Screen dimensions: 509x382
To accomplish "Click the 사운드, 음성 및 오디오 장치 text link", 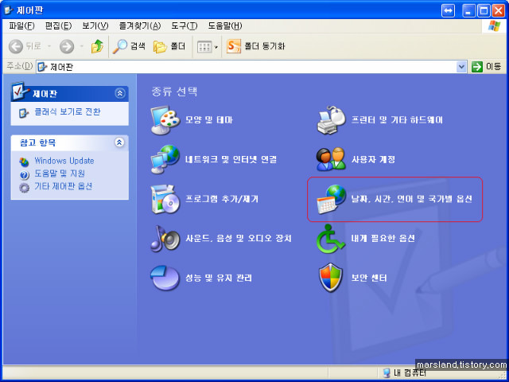I will (239, 239).
